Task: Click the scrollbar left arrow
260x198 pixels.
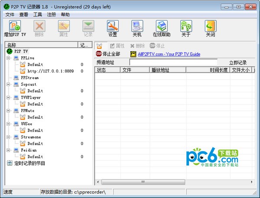Action: click(98, 182)
